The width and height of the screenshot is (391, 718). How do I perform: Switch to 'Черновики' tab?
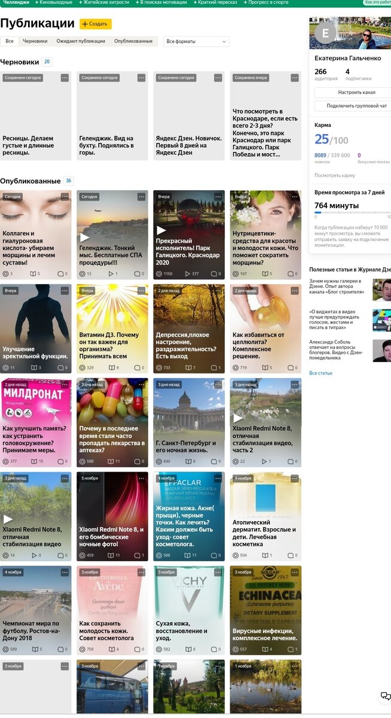click(35, 41)
